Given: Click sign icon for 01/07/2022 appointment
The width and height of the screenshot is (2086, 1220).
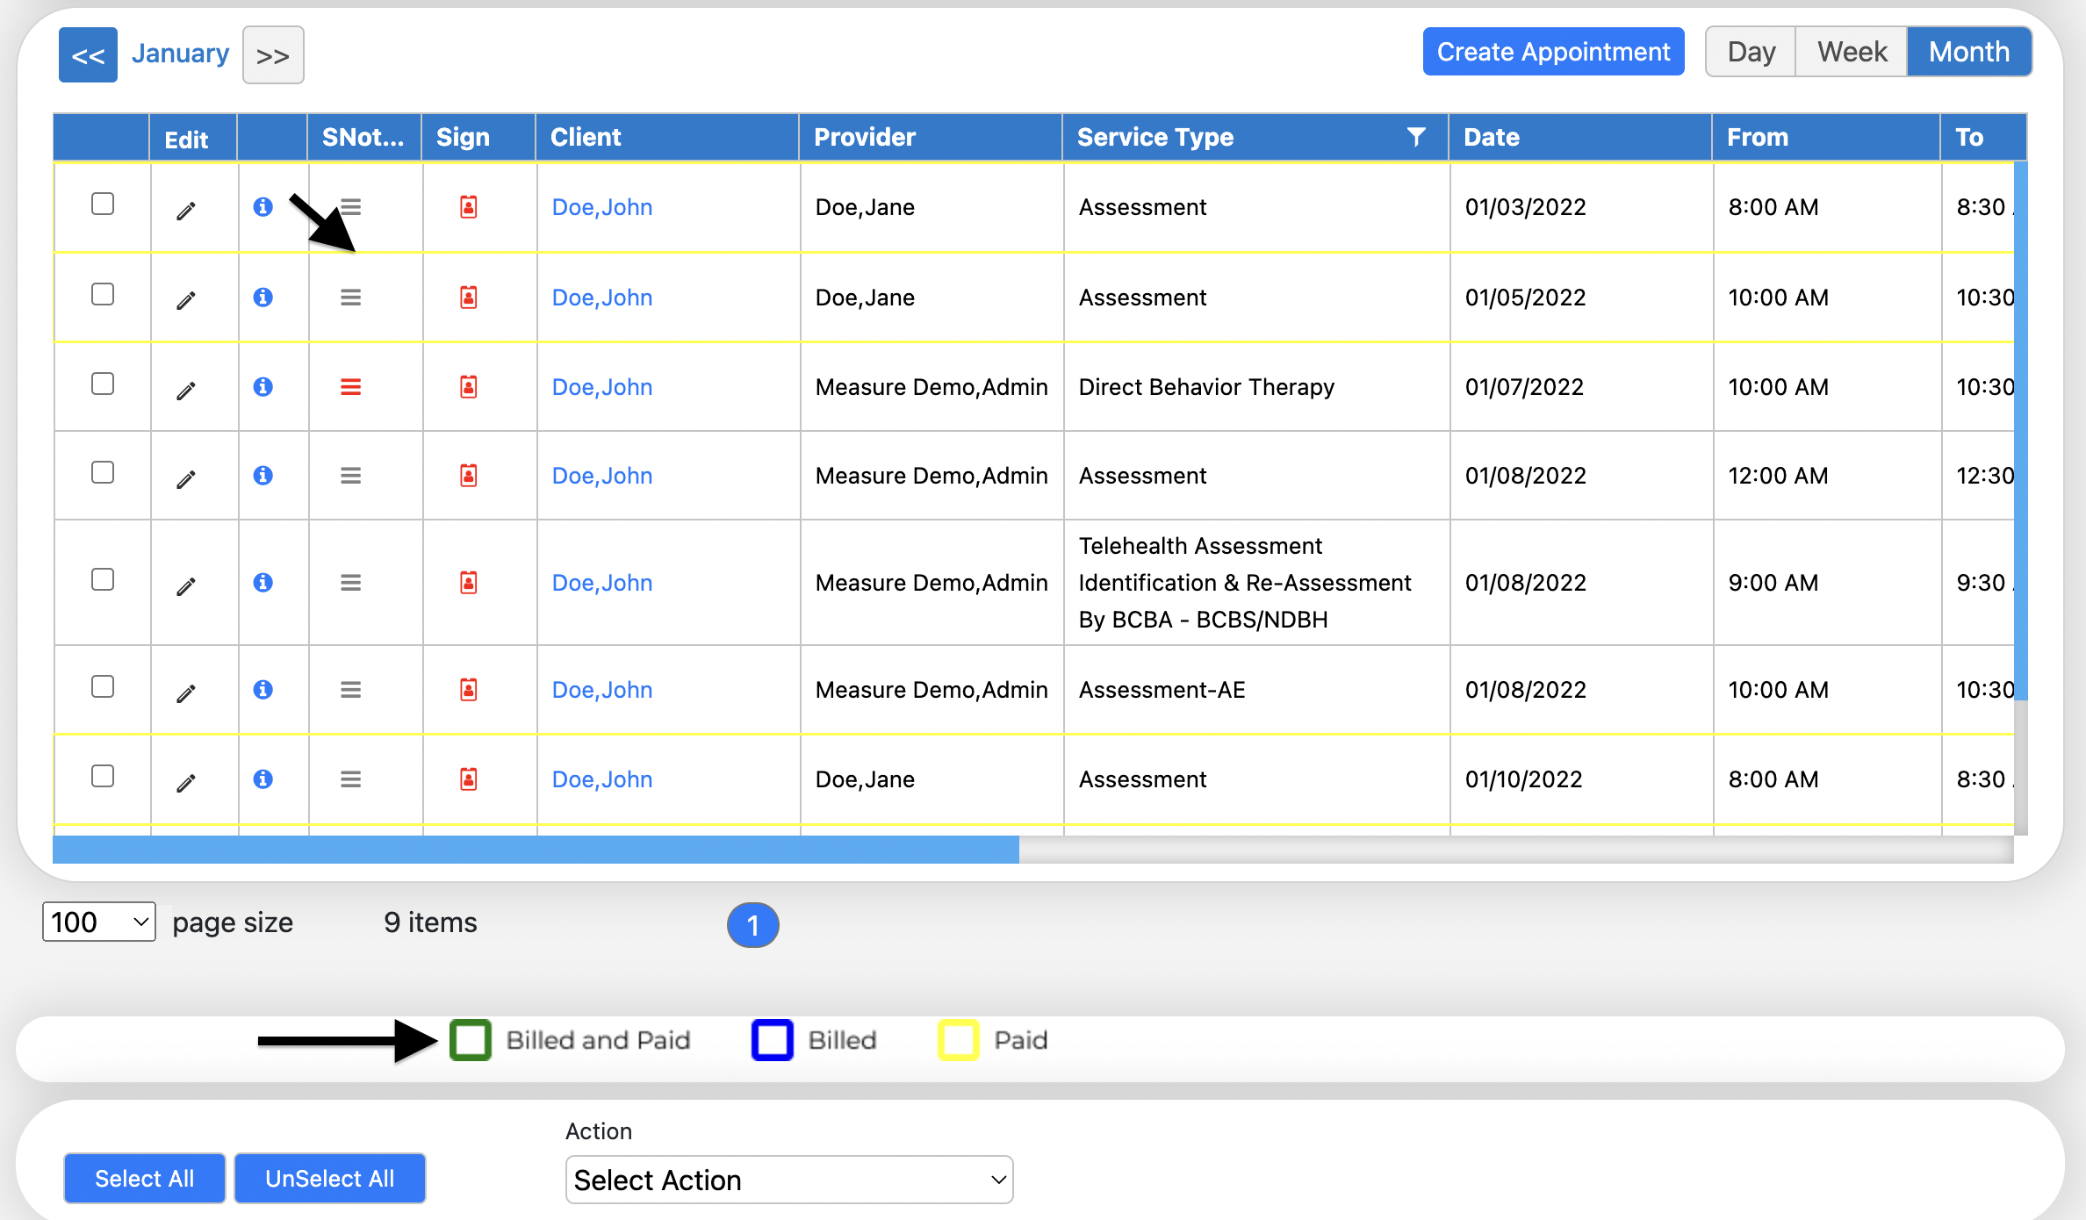Looking at the screenshot, I should 469,387.
